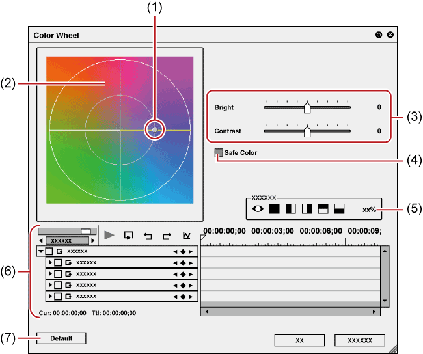Click the undo arrow icon

148,236
